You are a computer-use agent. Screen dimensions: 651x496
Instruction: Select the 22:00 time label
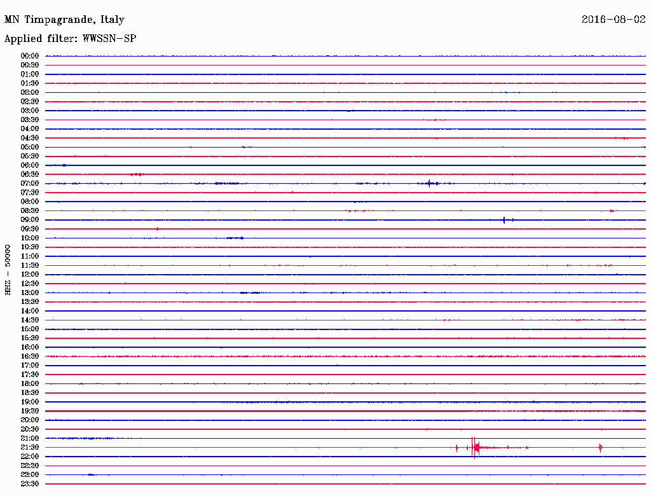tap(30, 456)
